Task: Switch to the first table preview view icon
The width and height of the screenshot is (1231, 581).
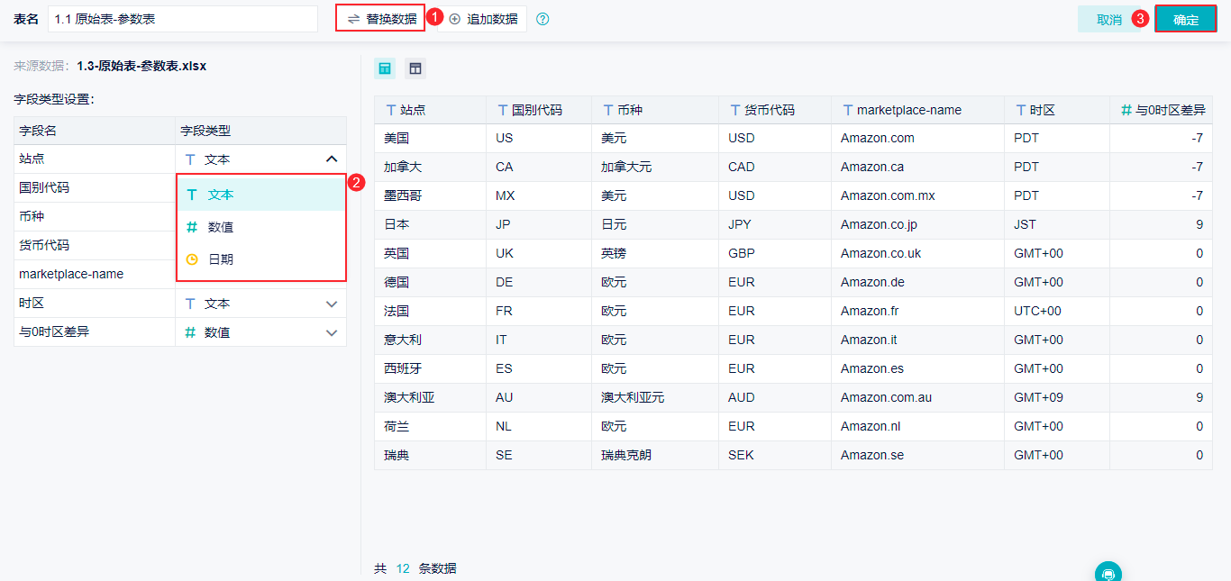Action: [x=385, y=68]
